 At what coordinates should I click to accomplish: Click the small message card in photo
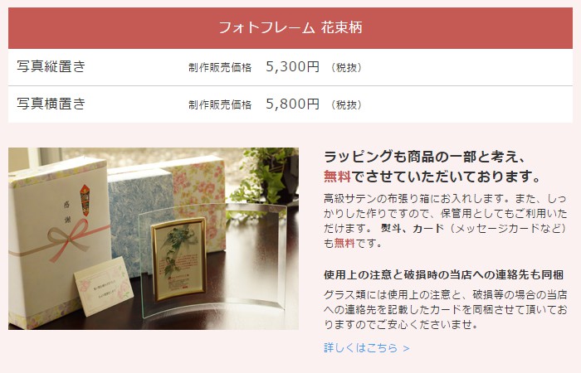coord(104,287)
